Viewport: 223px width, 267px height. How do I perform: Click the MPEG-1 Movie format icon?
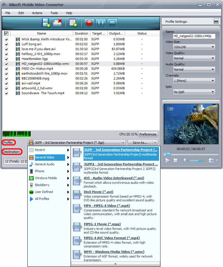pyautogui.click(x=78, y=227)
